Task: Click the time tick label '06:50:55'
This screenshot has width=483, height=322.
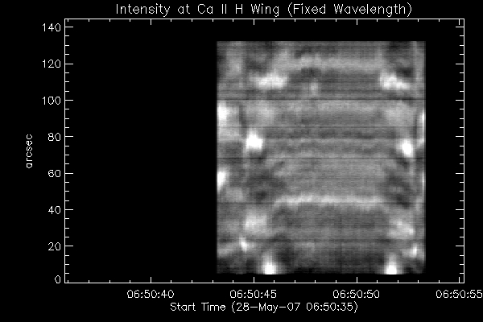Action: coord(460,294)
